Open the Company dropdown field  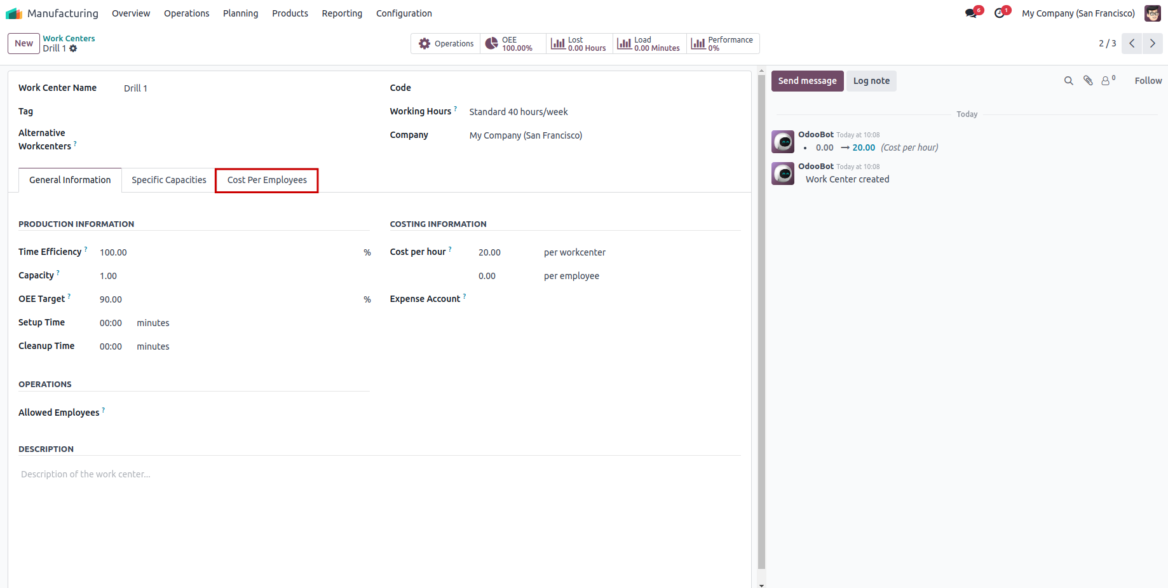click(604, 135)
